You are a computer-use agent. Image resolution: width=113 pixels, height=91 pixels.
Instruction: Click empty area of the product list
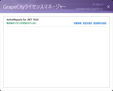click(x=56, y=56)
